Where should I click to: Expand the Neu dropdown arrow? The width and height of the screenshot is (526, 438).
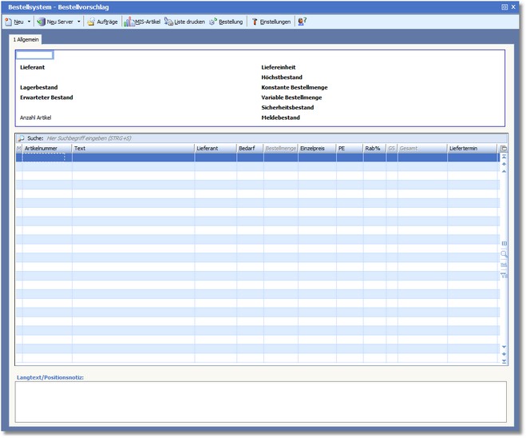click(x=30, y=22)
